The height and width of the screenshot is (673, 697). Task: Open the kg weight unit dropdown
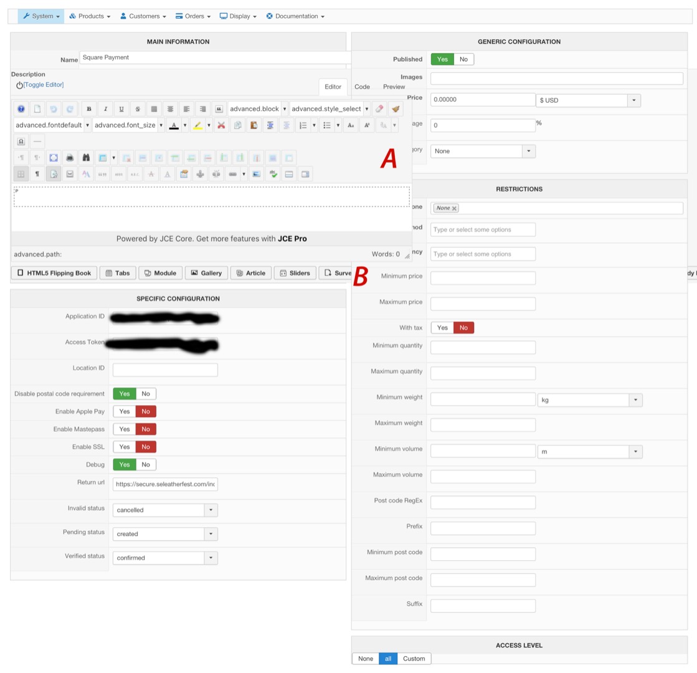click(x=590, y=400)
